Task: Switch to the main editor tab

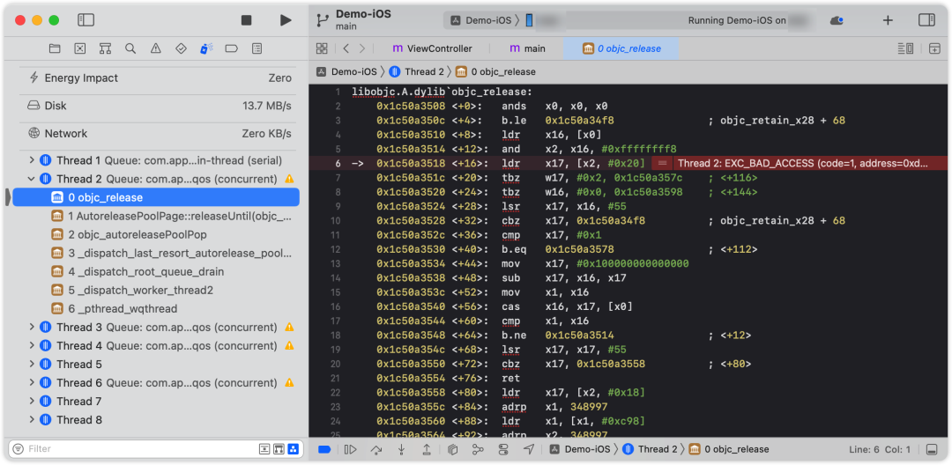Action: (x=528, y=48)
